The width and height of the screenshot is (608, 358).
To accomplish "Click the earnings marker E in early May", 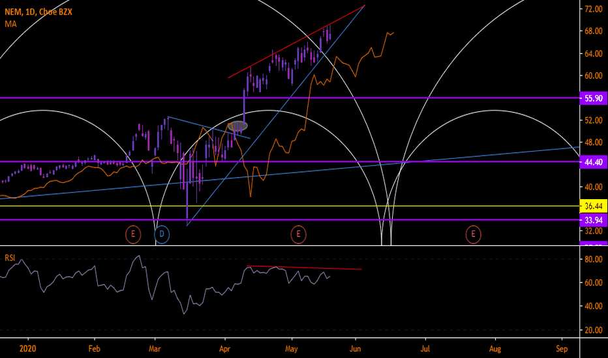I will click(298, 234).
